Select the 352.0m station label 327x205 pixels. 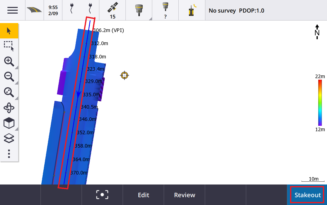[85, 132]
